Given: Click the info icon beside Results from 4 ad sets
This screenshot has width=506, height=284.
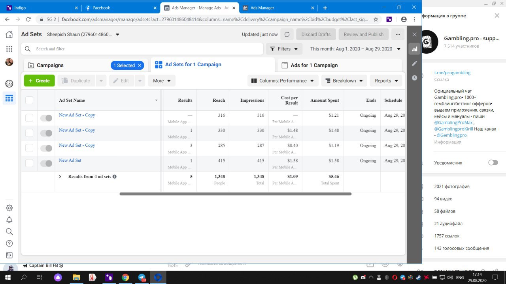Looking at the screenshot, I should coord(115,177).
